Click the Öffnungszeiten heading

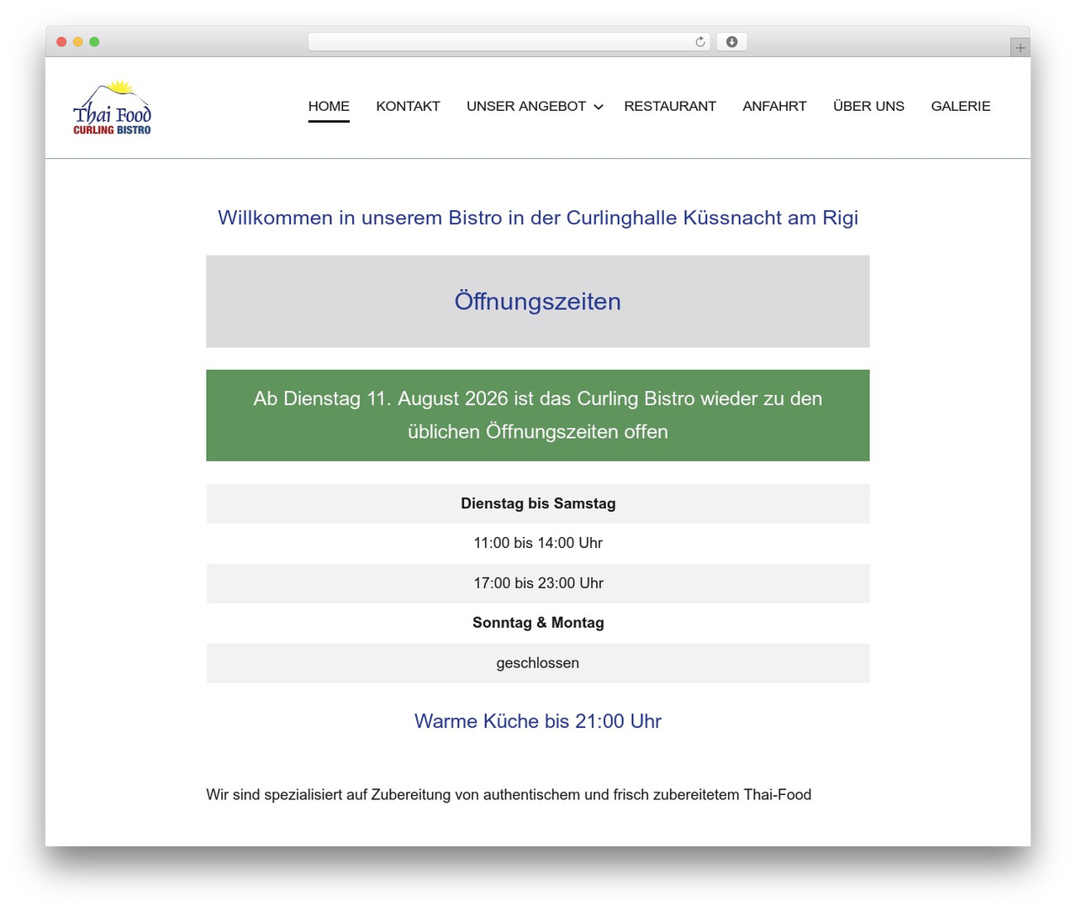coord(538,301)
